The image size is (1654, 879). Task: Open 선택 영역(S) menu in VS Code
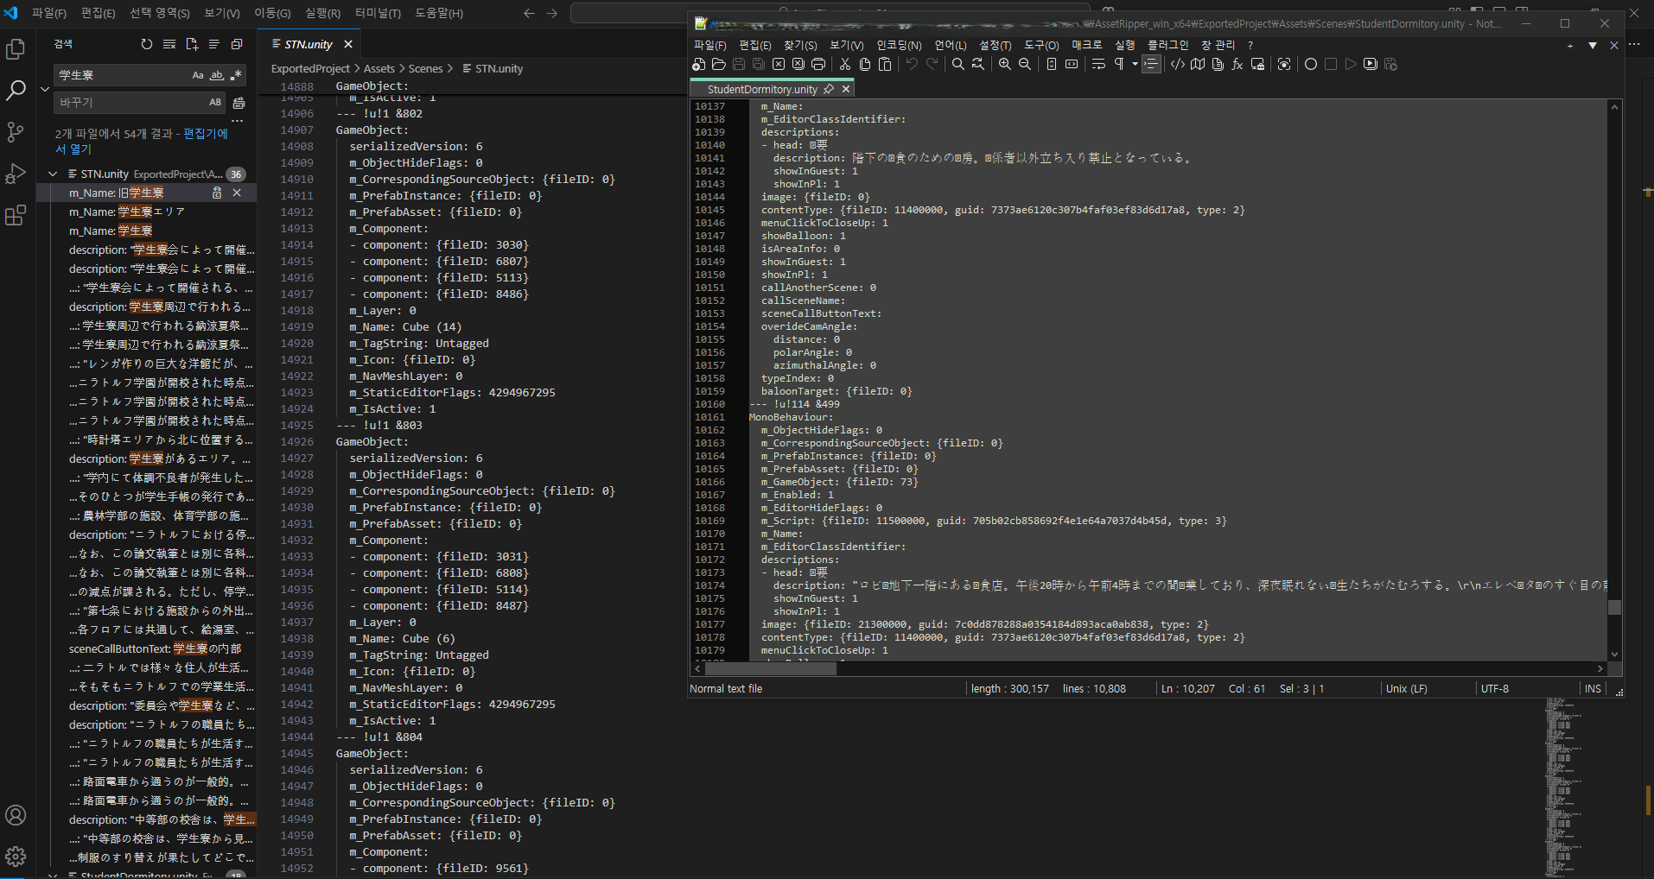[x=159, y=13]
